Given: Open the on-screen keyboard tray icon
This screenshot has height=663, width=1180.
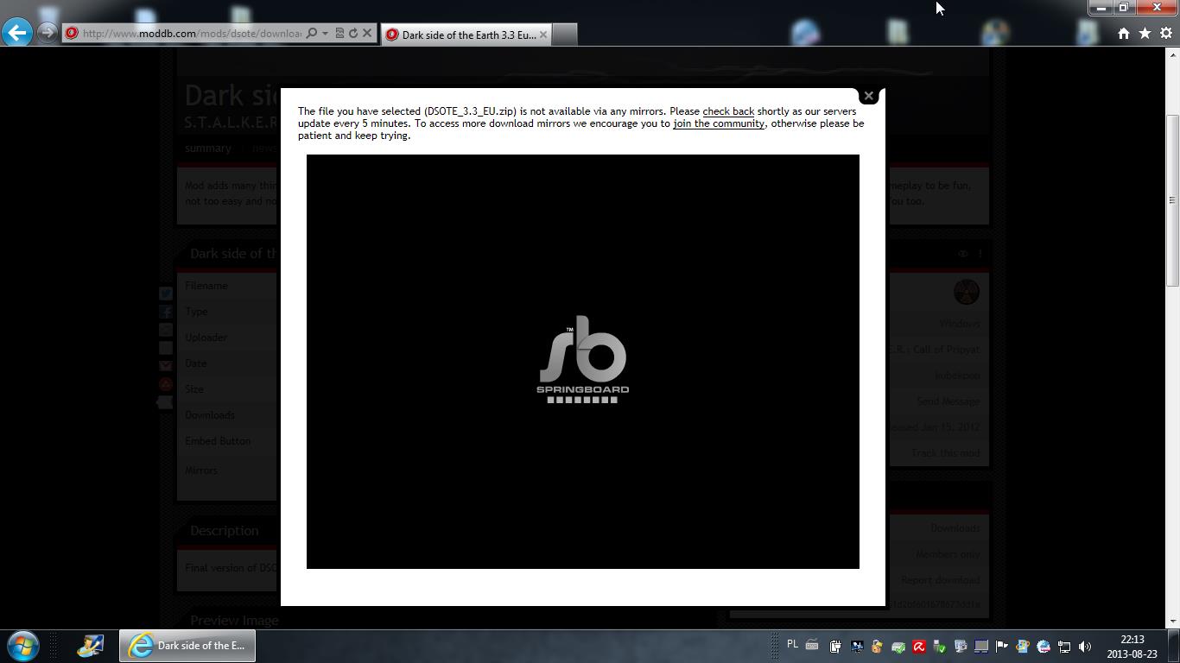Looking at the screenshot, I should coord(812,645).
